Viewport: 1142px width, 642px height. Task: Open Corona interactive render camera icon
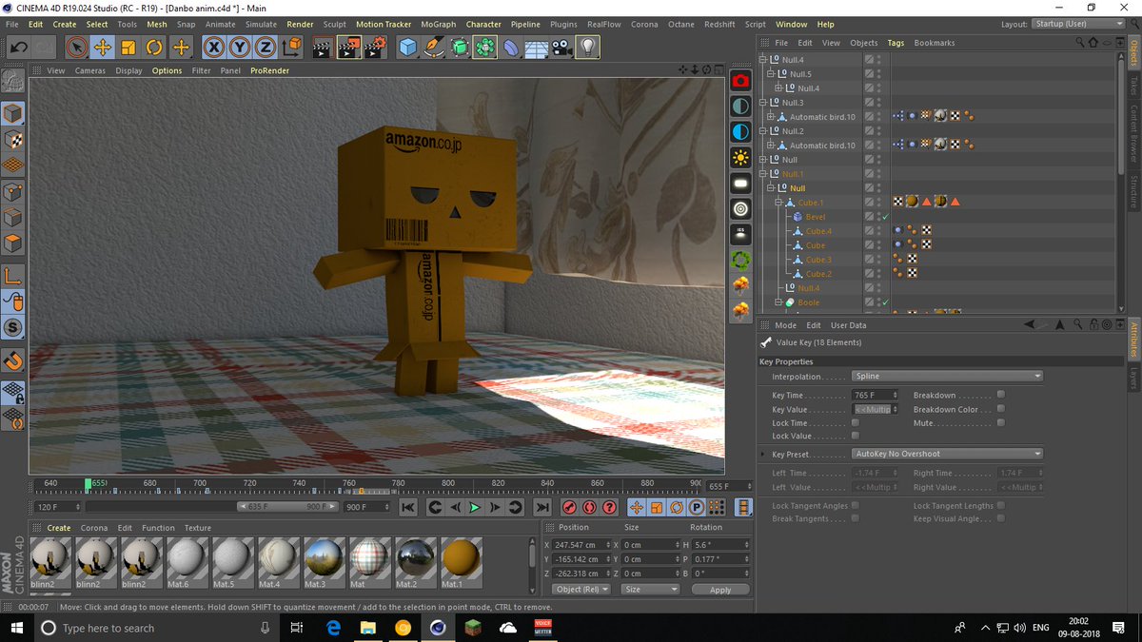click(x=740, y=81)
